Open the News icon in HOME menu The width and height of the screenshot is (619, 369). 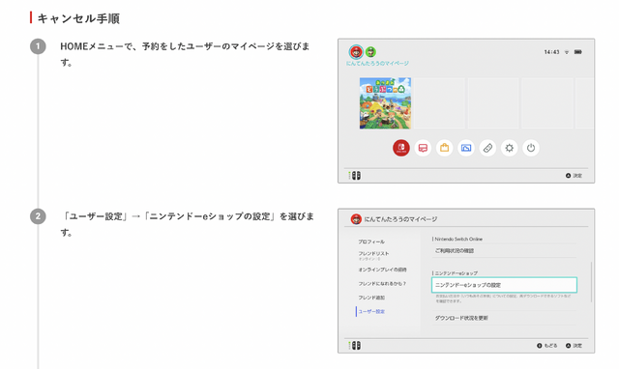pyautogui.click(x=423, y=148)
